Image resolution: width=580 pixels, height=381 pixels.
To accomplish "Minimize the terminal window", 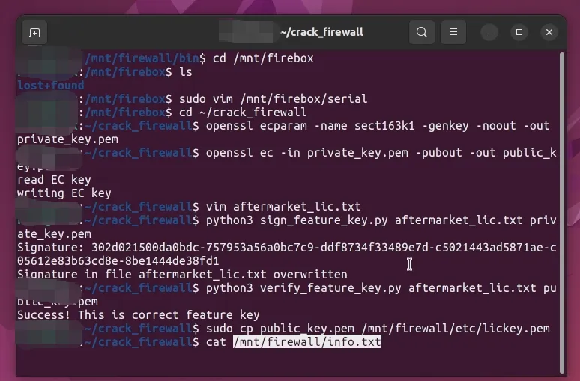I will pyautogui.click(x=489, y=32).
